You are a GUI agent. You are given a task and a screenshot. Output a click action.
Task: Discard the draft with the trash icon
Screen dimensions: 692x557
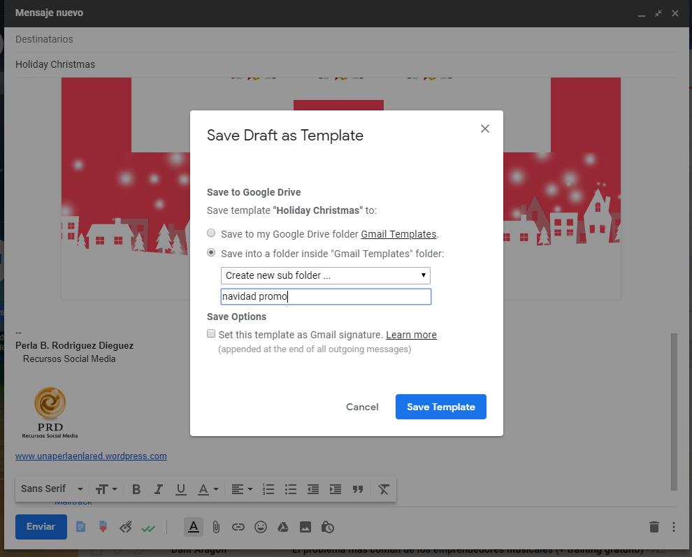coord(654,526)
